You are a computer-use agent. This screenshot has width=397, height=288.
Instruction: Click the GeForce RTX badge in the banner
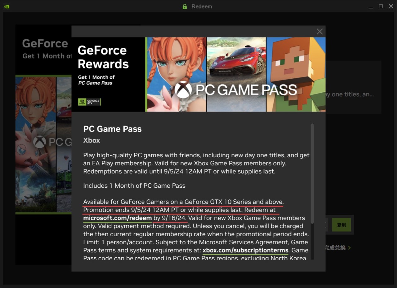(89, 102)
